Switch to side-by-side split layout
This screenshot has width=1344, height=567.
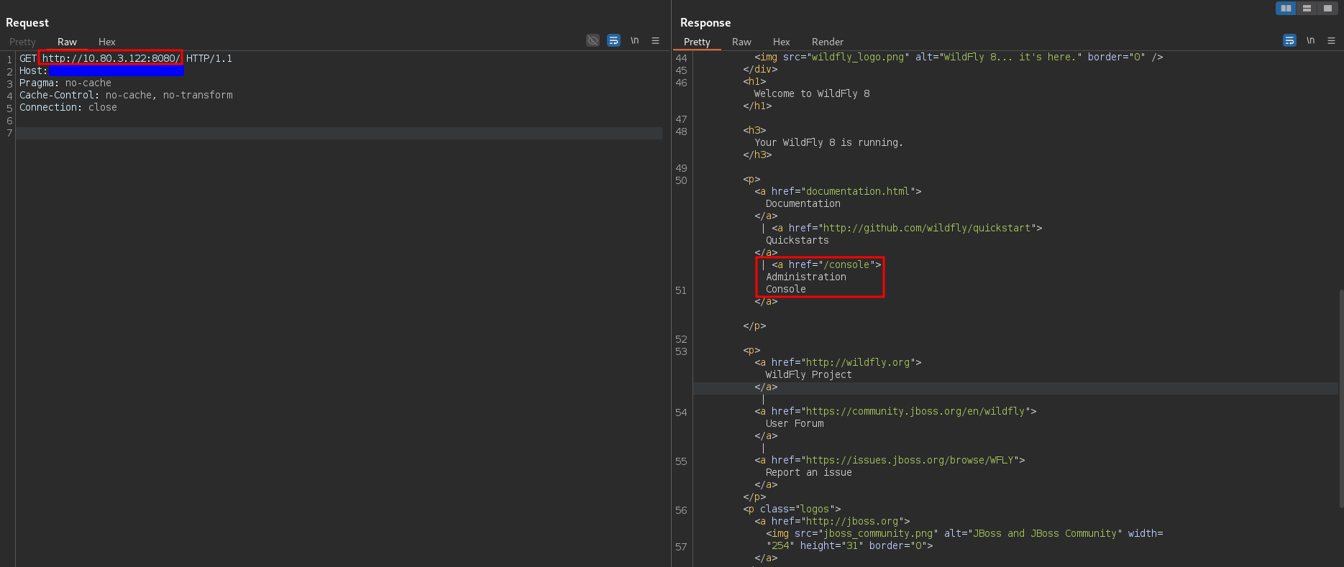click(x=1286, y=8)
